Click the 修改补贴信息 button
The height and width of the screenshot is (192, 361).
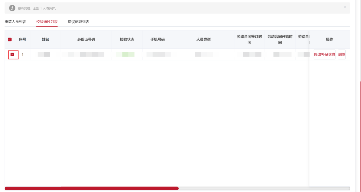[325, 54]
